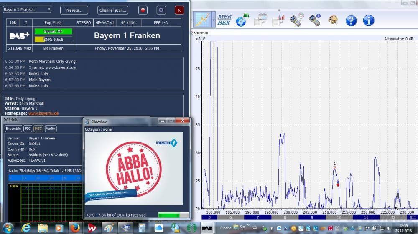Switch to the Ensemble tab in DAB-Info
The height and width of the screenshot is (234, 418).
13,129
